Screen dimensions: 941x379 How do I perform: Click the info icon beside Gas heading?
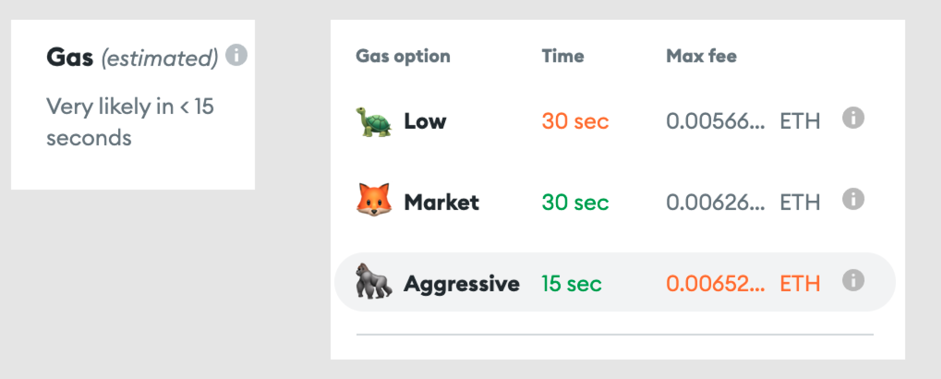pos(236,55)
